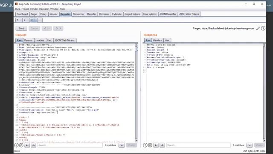Screen dimensions: 273x154
Task: Select Repeater request tab 1
Action: pyautogui.click(x=19, y=20)
